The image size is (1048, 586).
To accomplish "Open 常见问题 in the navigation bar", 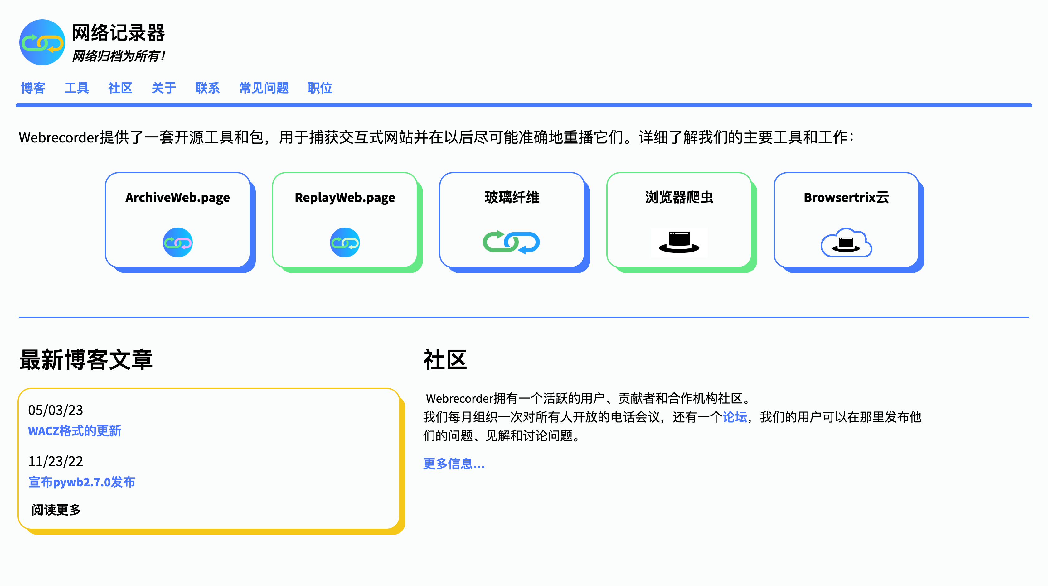I will [264, 88].
